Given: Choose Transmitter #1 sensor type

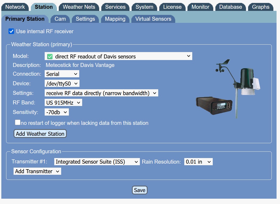Looking at the screenshot, I should coord(97,161).
